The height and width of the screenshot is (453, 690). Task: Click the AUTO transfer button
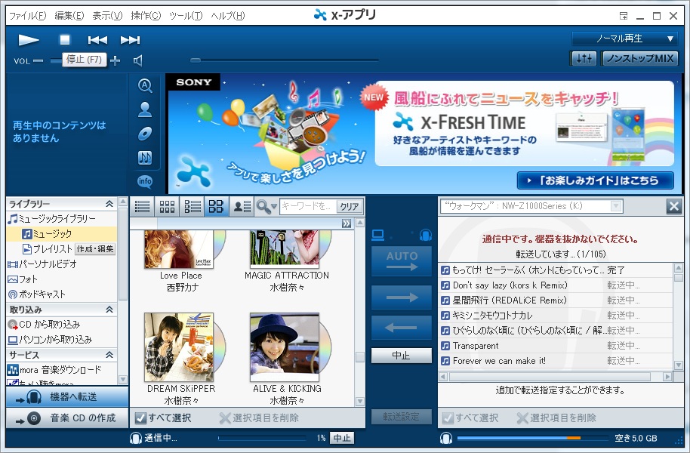click(402, 261)
